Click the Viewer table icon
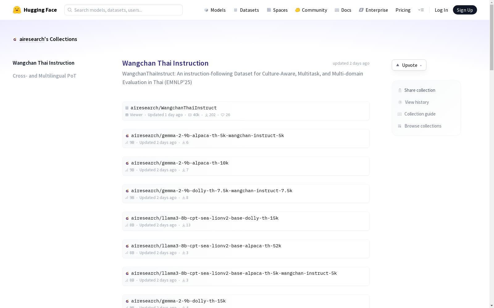This screenshot has width=494, height=308. coord(127,115)
